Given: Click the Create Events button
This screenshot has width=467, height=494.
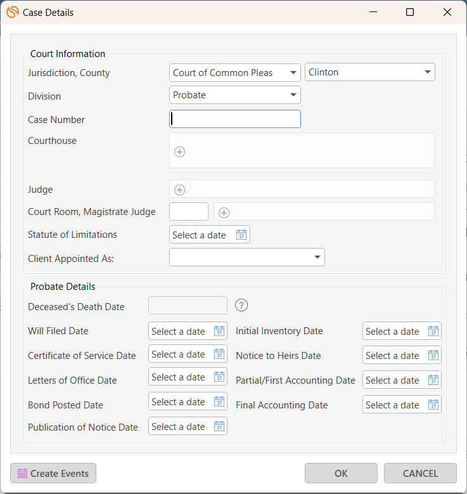Looking at the screenshot, I should 53,473.
